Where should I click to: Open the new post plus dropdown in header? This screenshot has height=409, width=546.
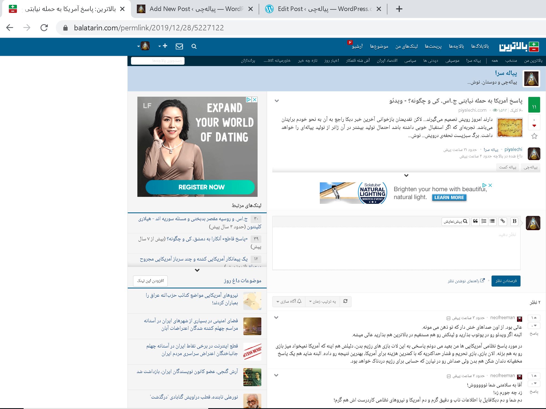coord(163,46)
